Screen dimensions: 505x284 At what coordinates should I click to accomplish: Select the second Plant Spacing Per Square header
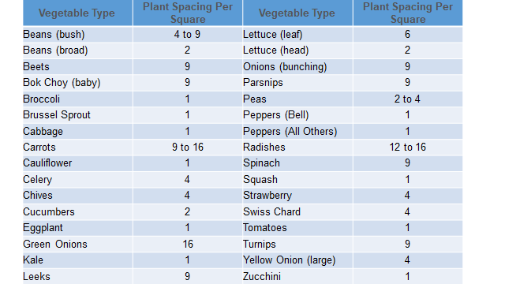(x=408, y=13)
